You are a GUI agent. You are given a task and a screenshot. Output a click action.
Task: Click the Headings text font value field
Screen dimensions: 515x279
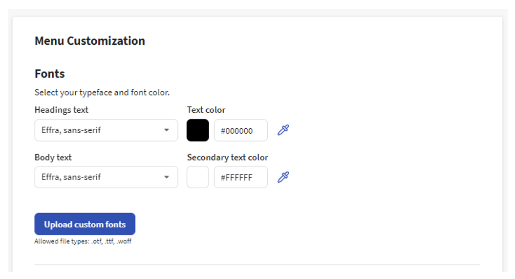tap(98, 130)
